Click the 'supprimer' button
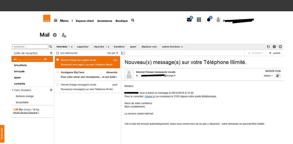 (83, 47)
